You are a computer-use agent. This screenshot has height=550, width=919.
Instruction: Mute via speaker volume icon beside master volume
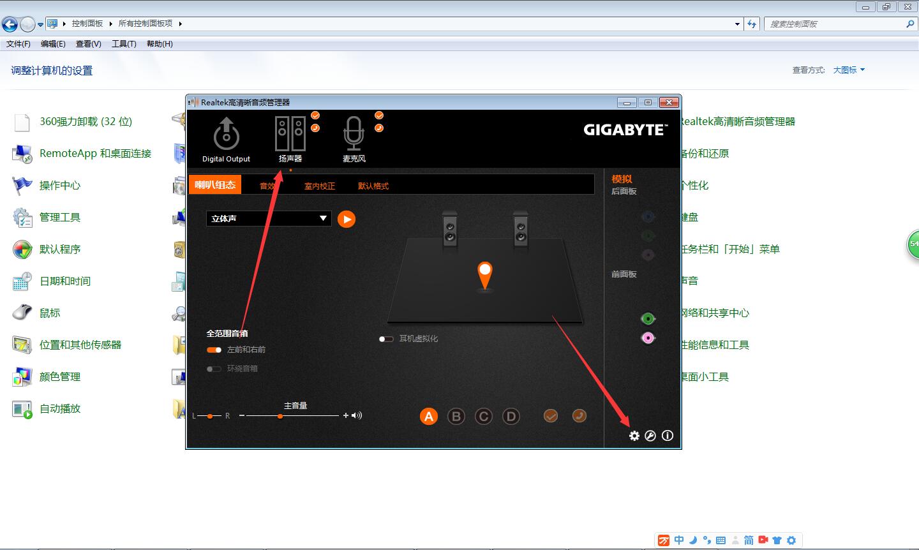click(357, 415)
